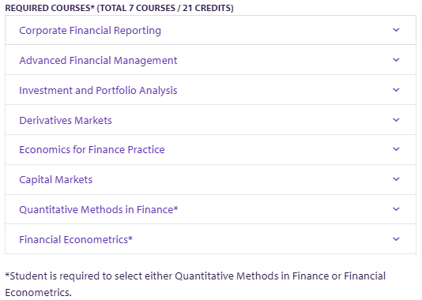
Task: Open the Derivatives Markets course title
Action: (x=66, y=121)
